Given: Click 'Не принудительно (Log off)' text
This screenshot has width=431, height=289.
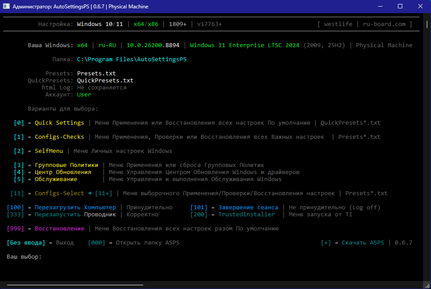Looking at the screenshot, I should pyautogui.click(x=334, y=207).
